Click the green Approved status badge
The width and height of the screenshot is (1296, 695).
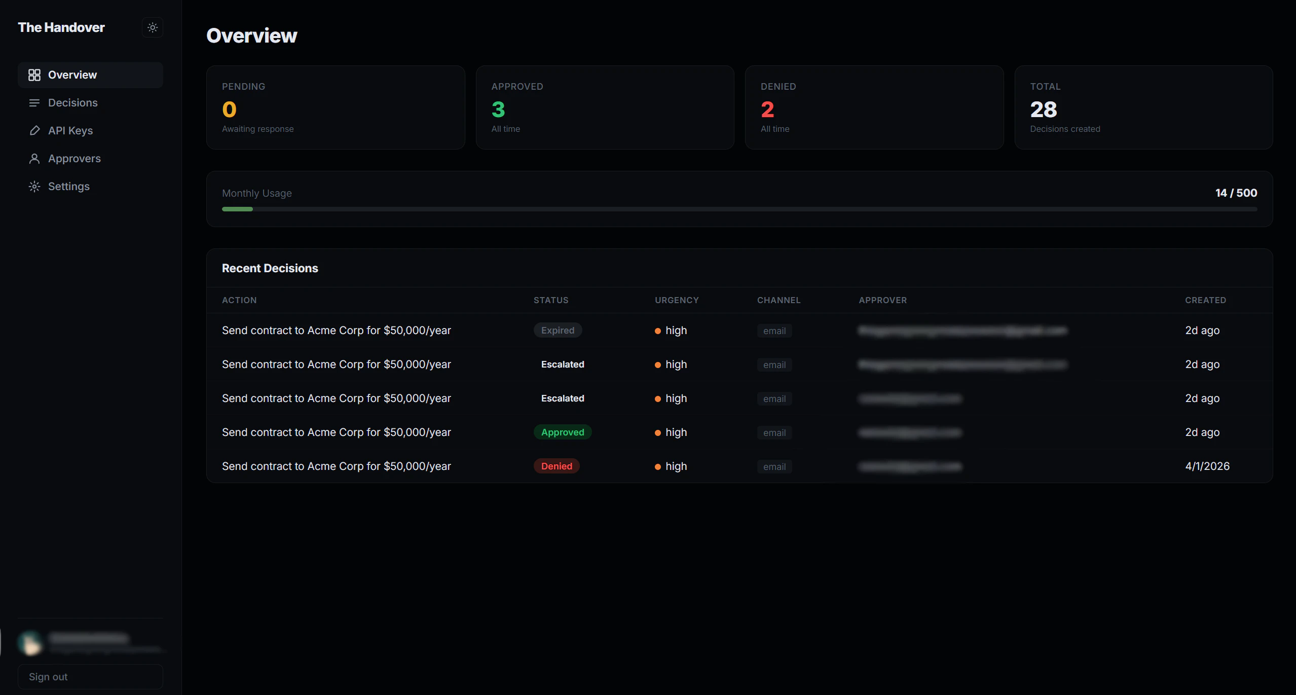click(x=562, y=432)
